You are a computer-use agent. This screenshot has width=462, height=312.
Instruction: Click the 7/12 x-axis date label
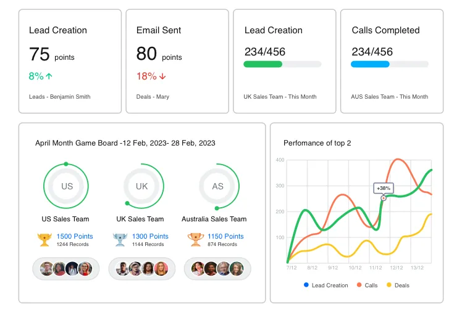292,268
